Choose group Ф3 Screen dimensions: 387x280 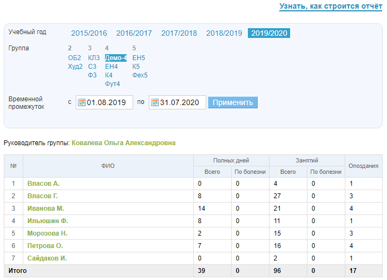pos(92,75)
